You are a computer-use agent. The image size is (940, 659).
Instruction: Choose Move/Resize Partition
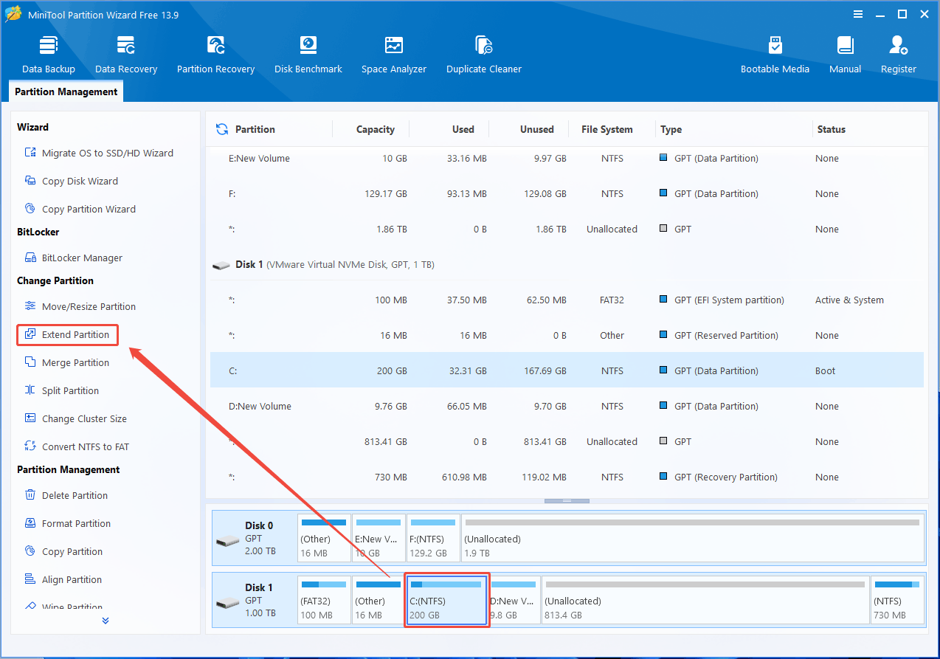tap(80, 306)
